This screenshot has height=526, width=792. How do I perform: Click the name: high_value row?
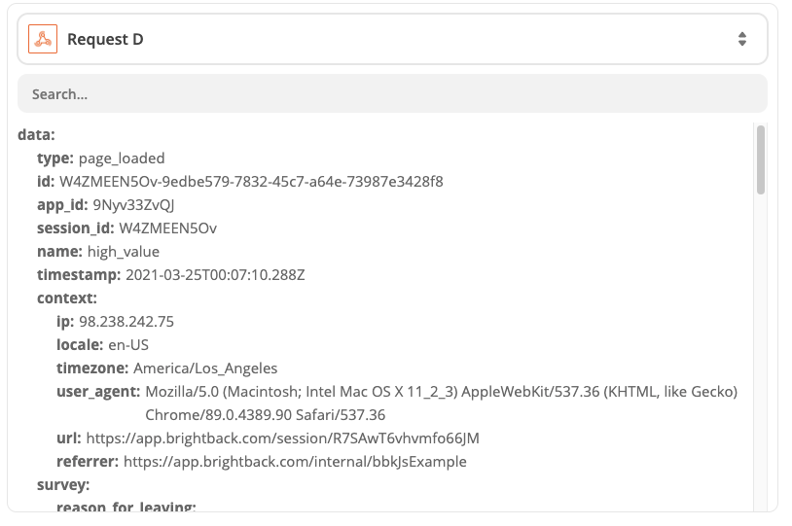pos(98,251)
